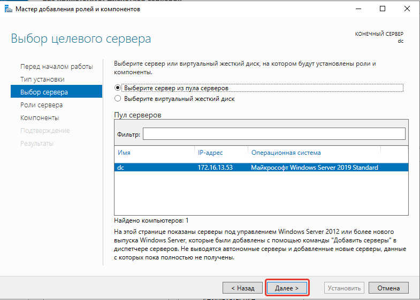Click the 'КОНЕЧНЫЙ СЕРВЕР' label
Screen dimensions: 420x300
[379, 34]
